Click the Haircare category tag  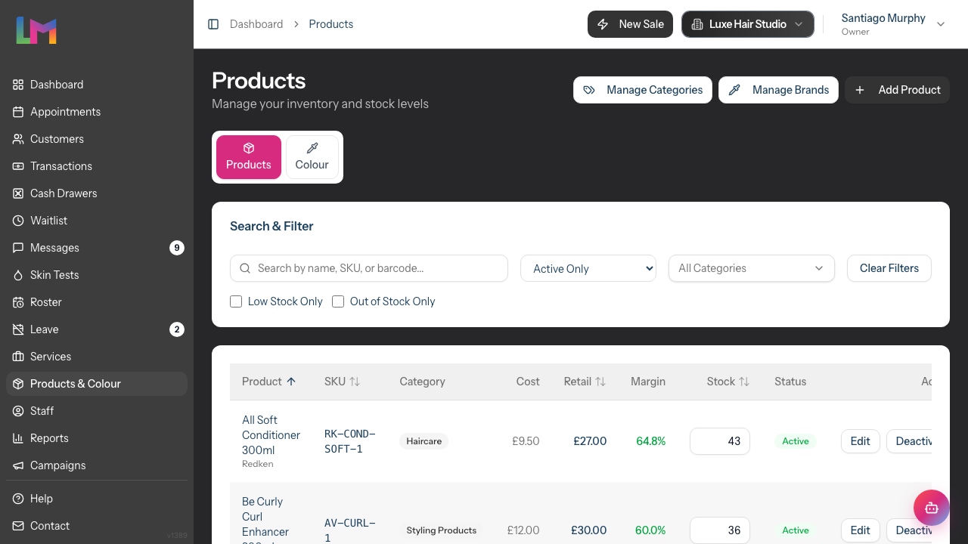pyautogui.click(x=424, y=441)
